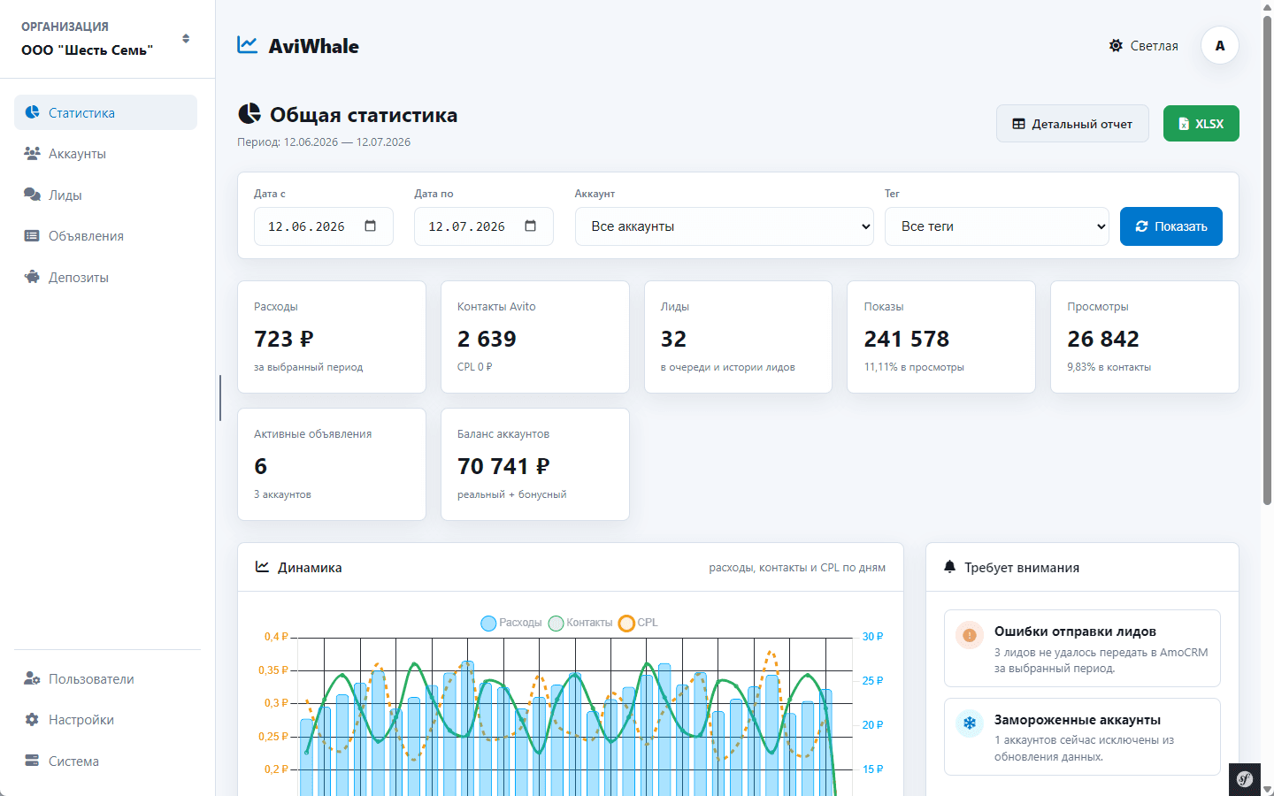Click the Расходы card value 723 ₽

pos(284,339)
